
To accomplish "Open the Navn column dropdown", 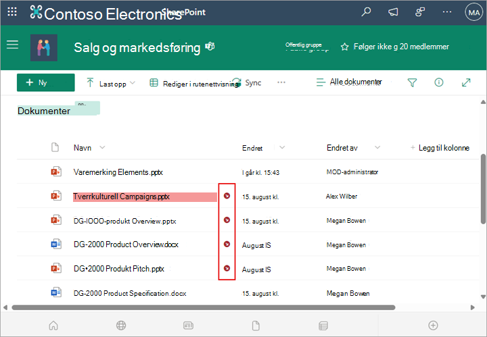I will pos(102,147).
